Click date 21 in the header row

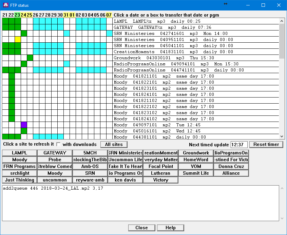tap(5, 15)
